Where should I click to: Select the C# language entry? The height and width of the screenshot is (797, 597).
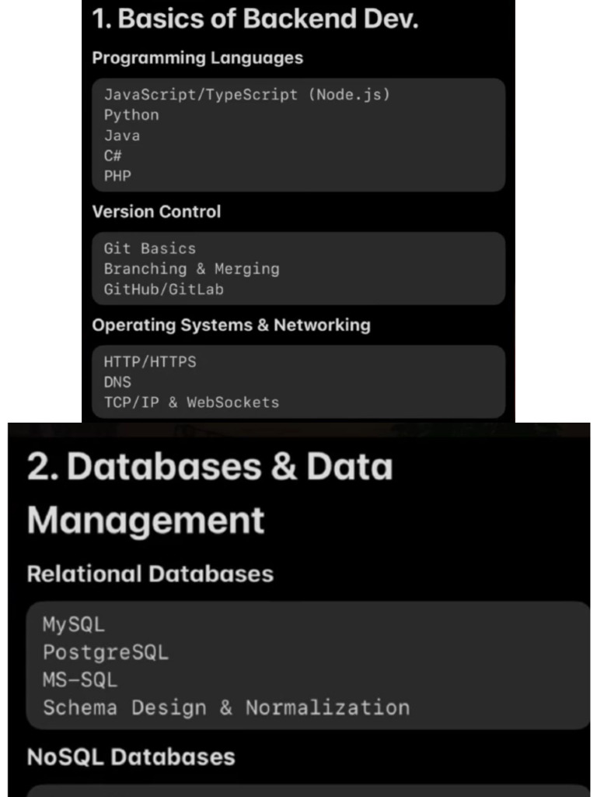coord(113,156)
